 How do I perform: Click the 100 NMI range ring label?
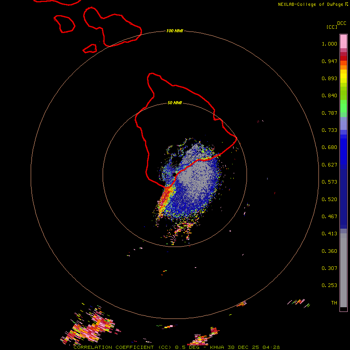[x=175, y=31]
